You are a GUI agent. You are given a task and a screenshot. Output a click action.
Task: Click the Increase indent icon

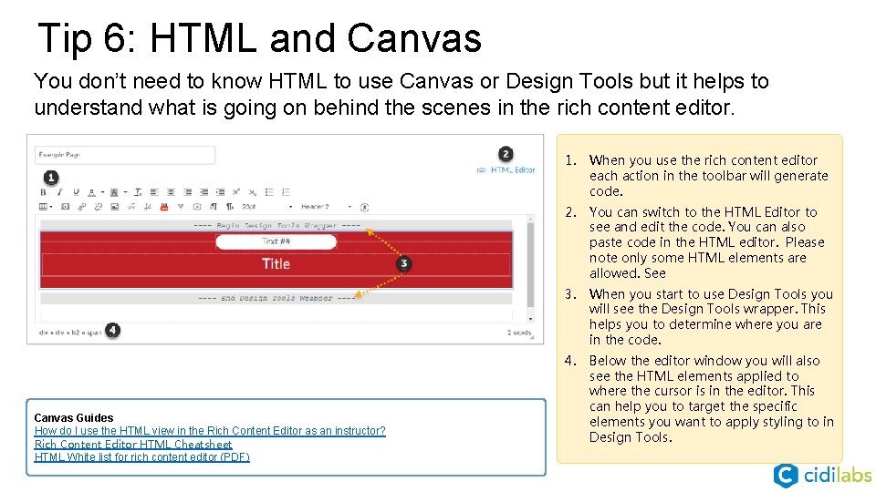point(220,192)
